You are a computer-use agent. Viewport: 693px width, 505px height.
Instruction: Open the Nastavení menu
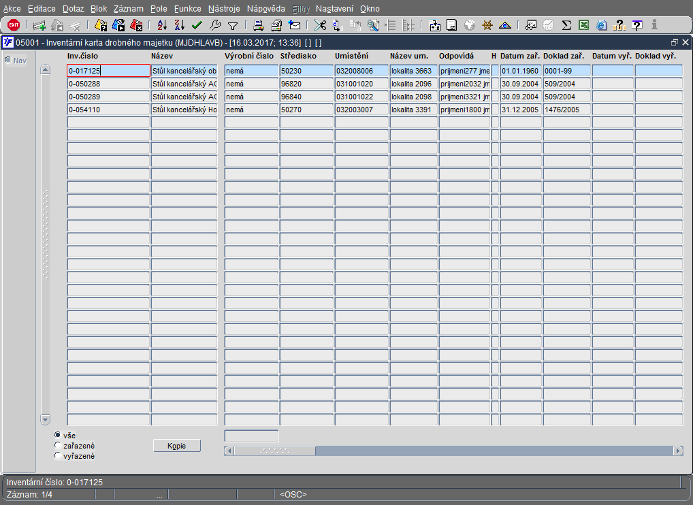(334, 9)
